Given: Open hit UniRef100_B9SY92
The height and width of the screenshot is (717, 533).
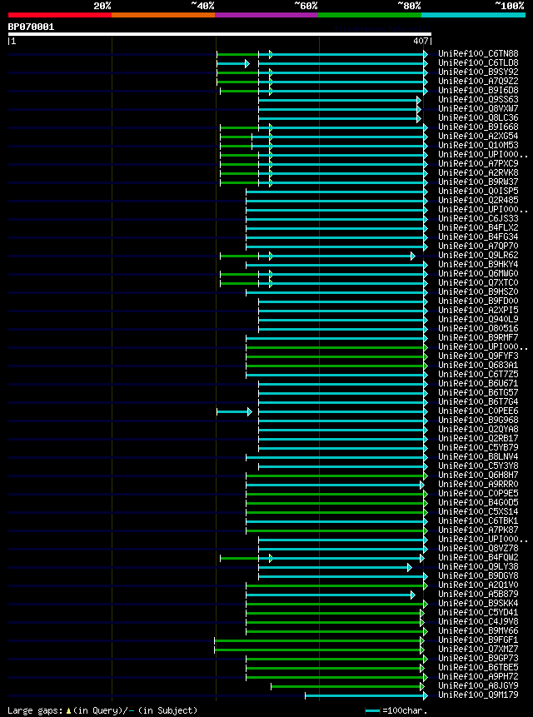Looking at the screenshot, I should coord(478,72).
